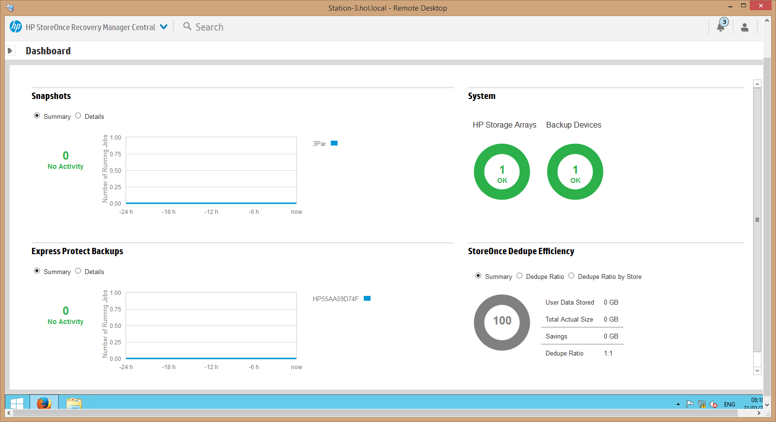Click the dashboard scrollbar down arrow

pyautogui.click(x=757, y=371)
